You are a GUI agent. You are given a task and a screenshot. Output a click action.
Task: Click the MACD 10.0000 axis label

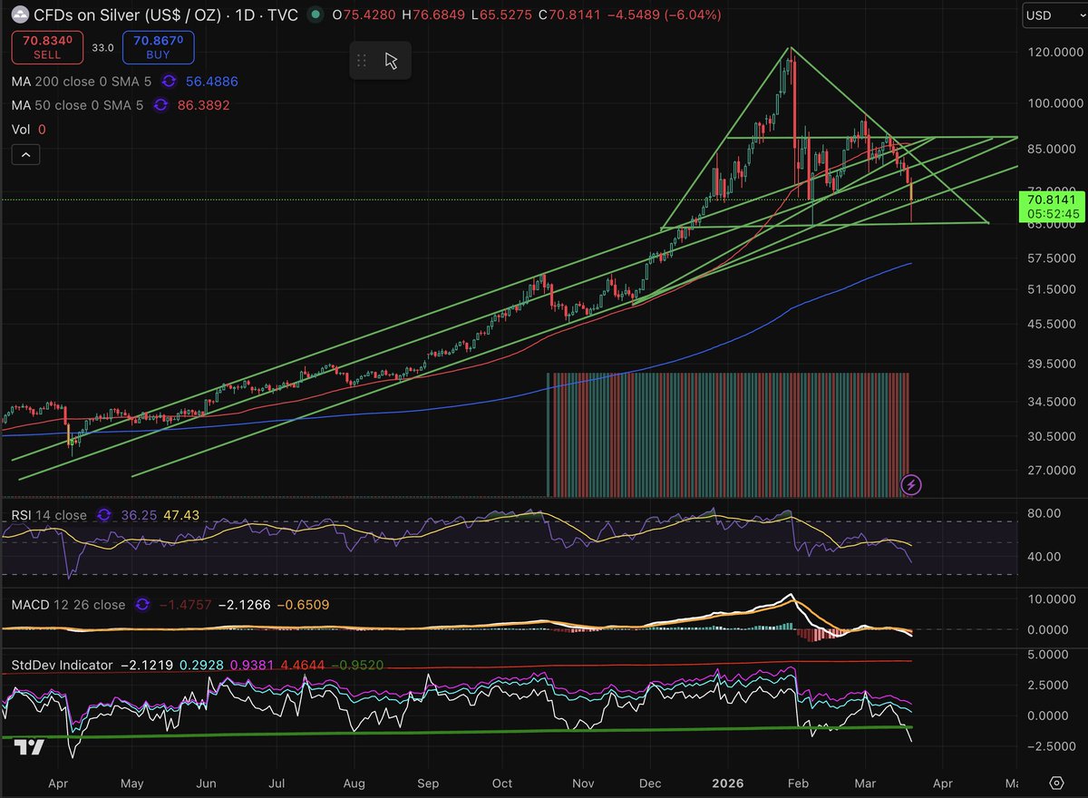point(1054,599)
